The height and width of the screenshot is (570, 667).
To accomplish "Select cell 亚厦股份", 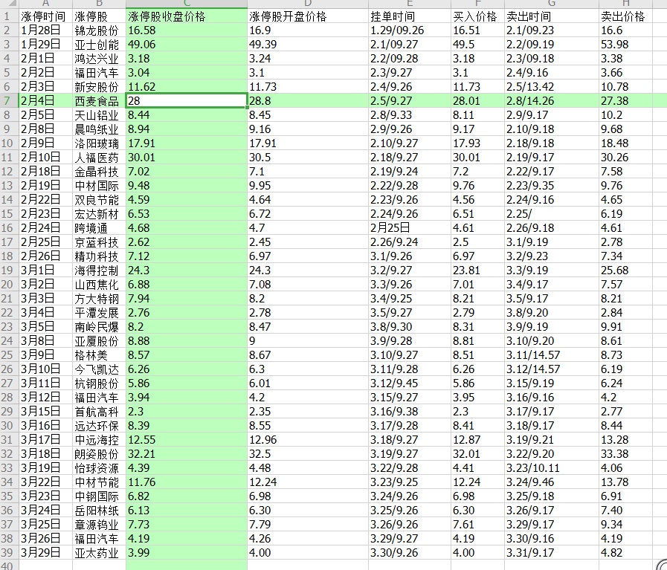I will click(x=99, y=340).
